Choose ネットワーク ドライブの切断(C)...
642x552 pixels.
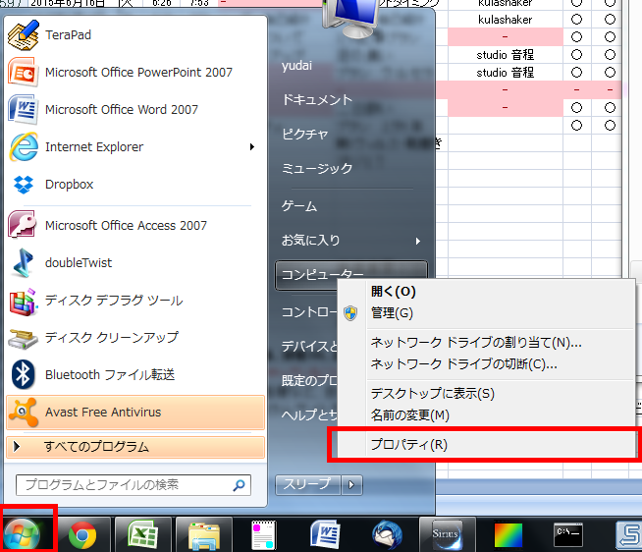click(x=464, y=363)
